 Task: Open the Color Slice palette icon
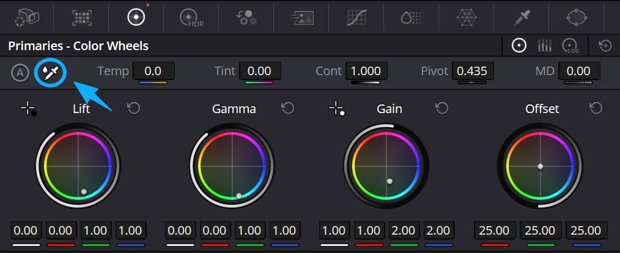(x=411, y=18)
